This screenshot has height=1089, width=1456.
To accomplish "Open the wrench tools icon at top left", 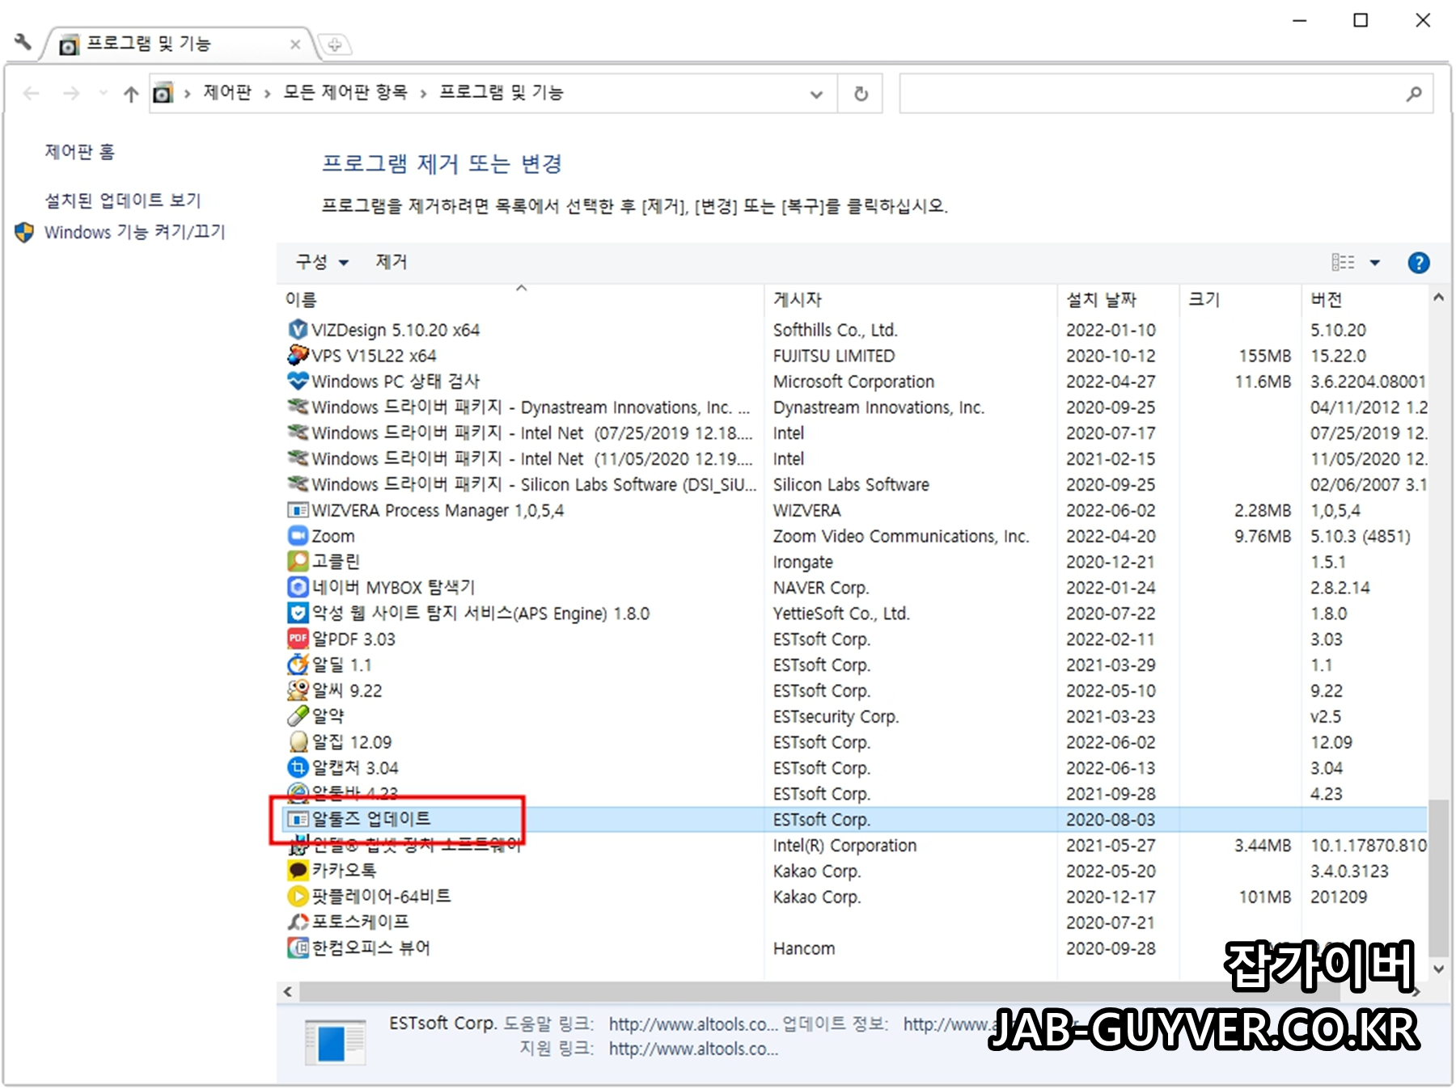I will pyautogui.click(x=23, y=42).
